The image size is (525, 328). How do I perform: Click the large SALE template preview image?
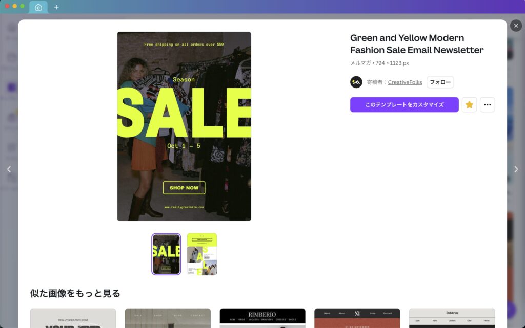[184, 126]
